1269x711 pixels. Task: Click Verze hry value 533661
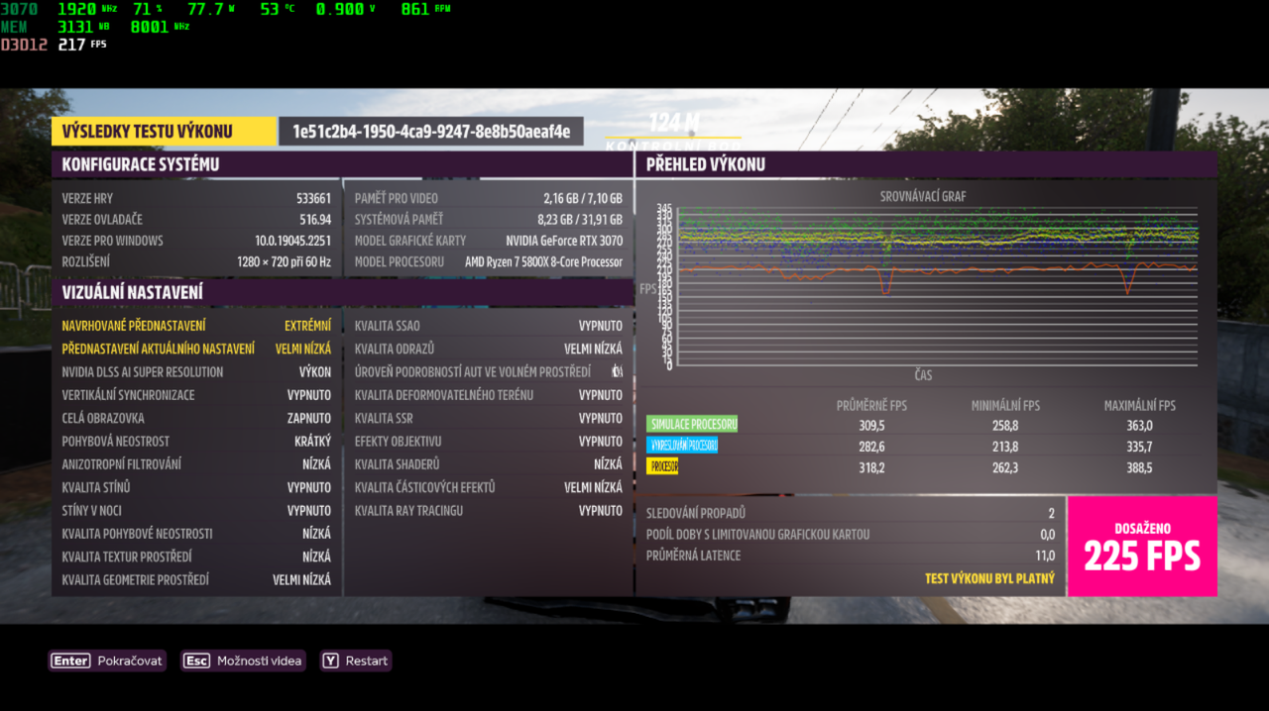tap(313, 198)
